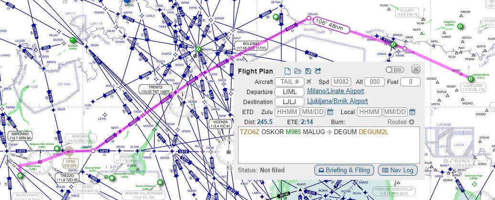Click the VICENZA 113.4 VIC navaid label
This screenshot has height=200, width=495.
click(220, 124)
